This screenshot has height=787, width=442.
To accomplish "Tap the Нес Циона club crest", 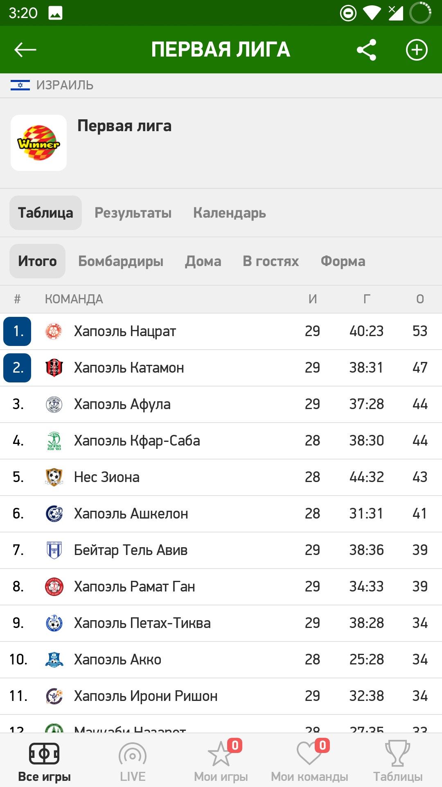I will 54,477.
